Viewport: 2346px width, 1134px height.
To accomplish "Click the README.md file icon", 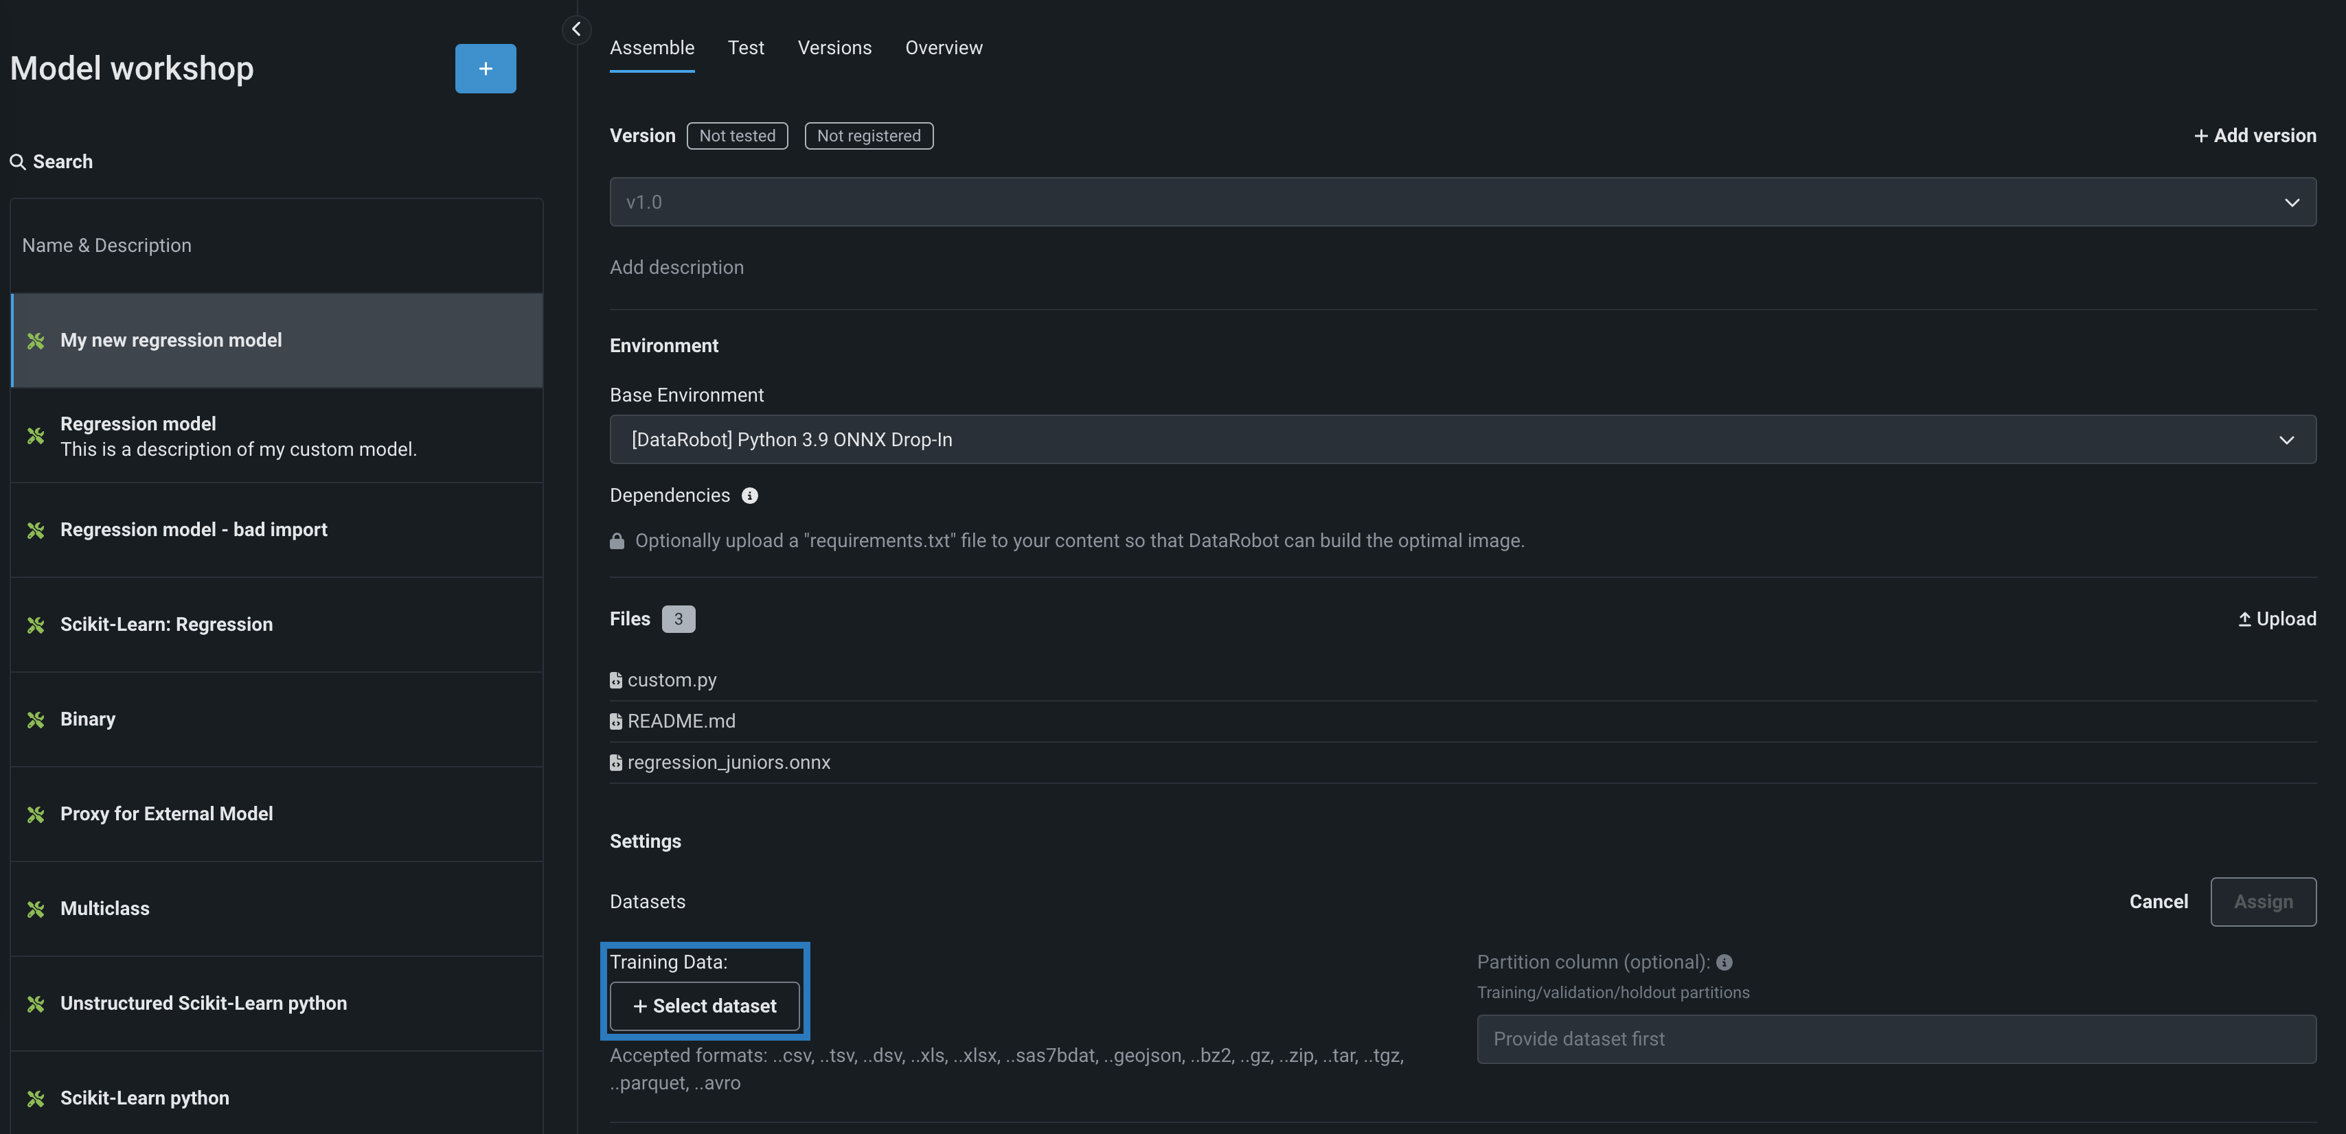I will point(615,721).
